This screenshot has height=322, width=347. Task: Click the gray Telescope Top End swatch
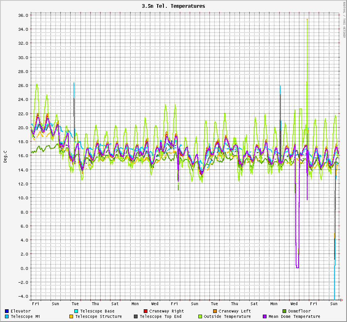pyautogui.click(x=136, y=316)
